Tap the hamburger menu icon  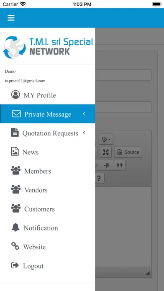pos(11,18)
